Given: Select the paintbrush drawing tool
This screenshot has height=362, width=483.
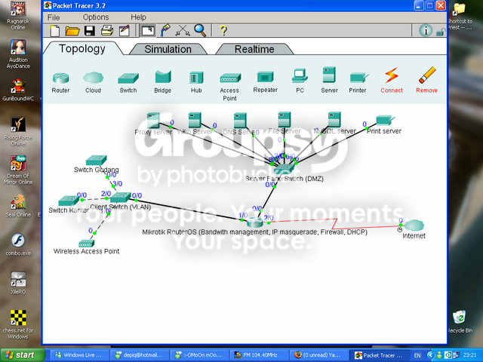Looking at the screenshot, I should point(165,30).
